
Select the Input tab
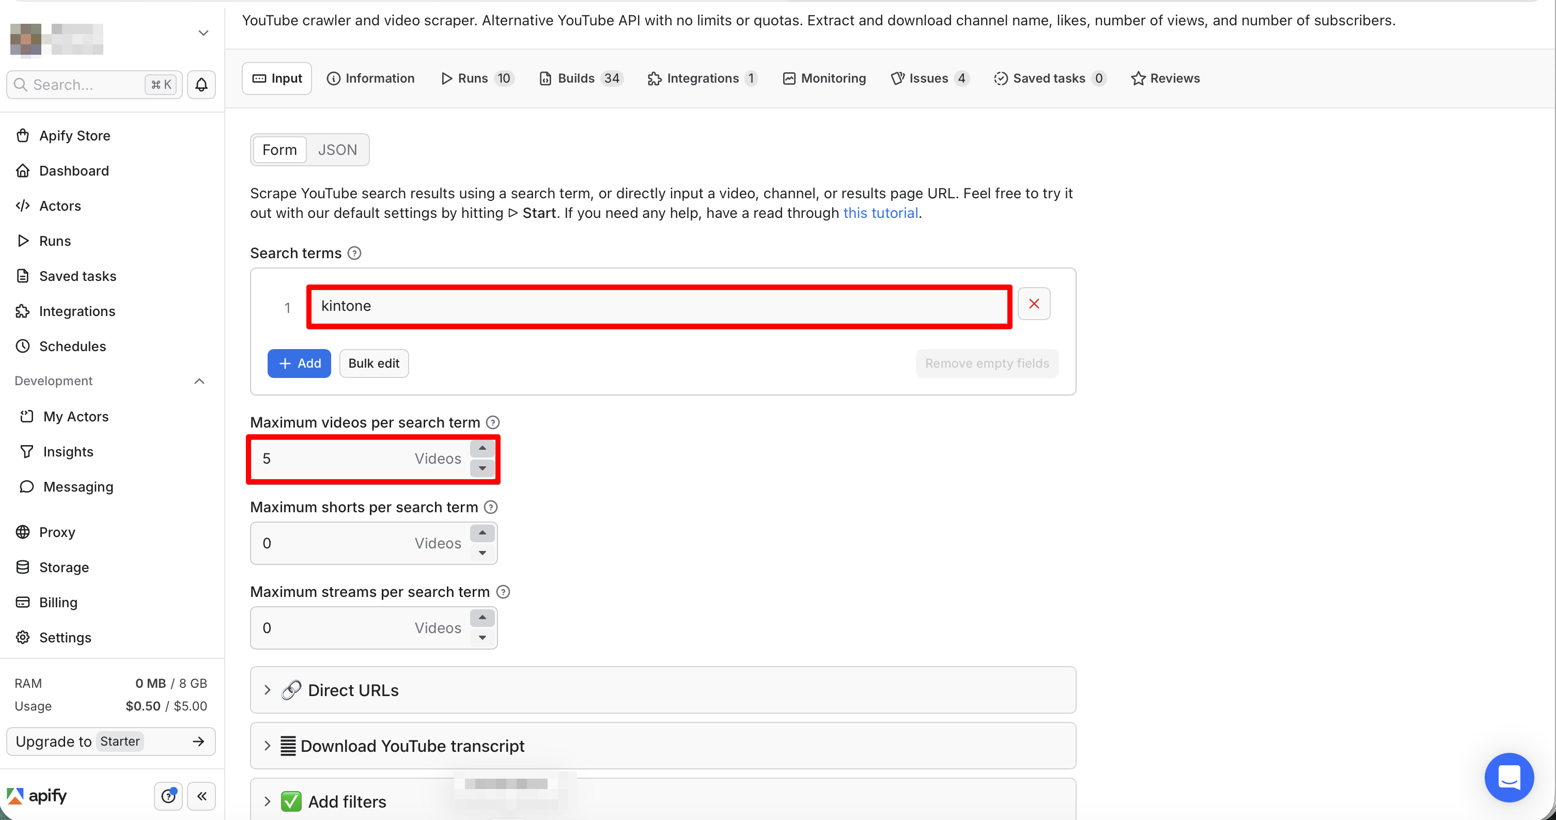coord(277,78)
